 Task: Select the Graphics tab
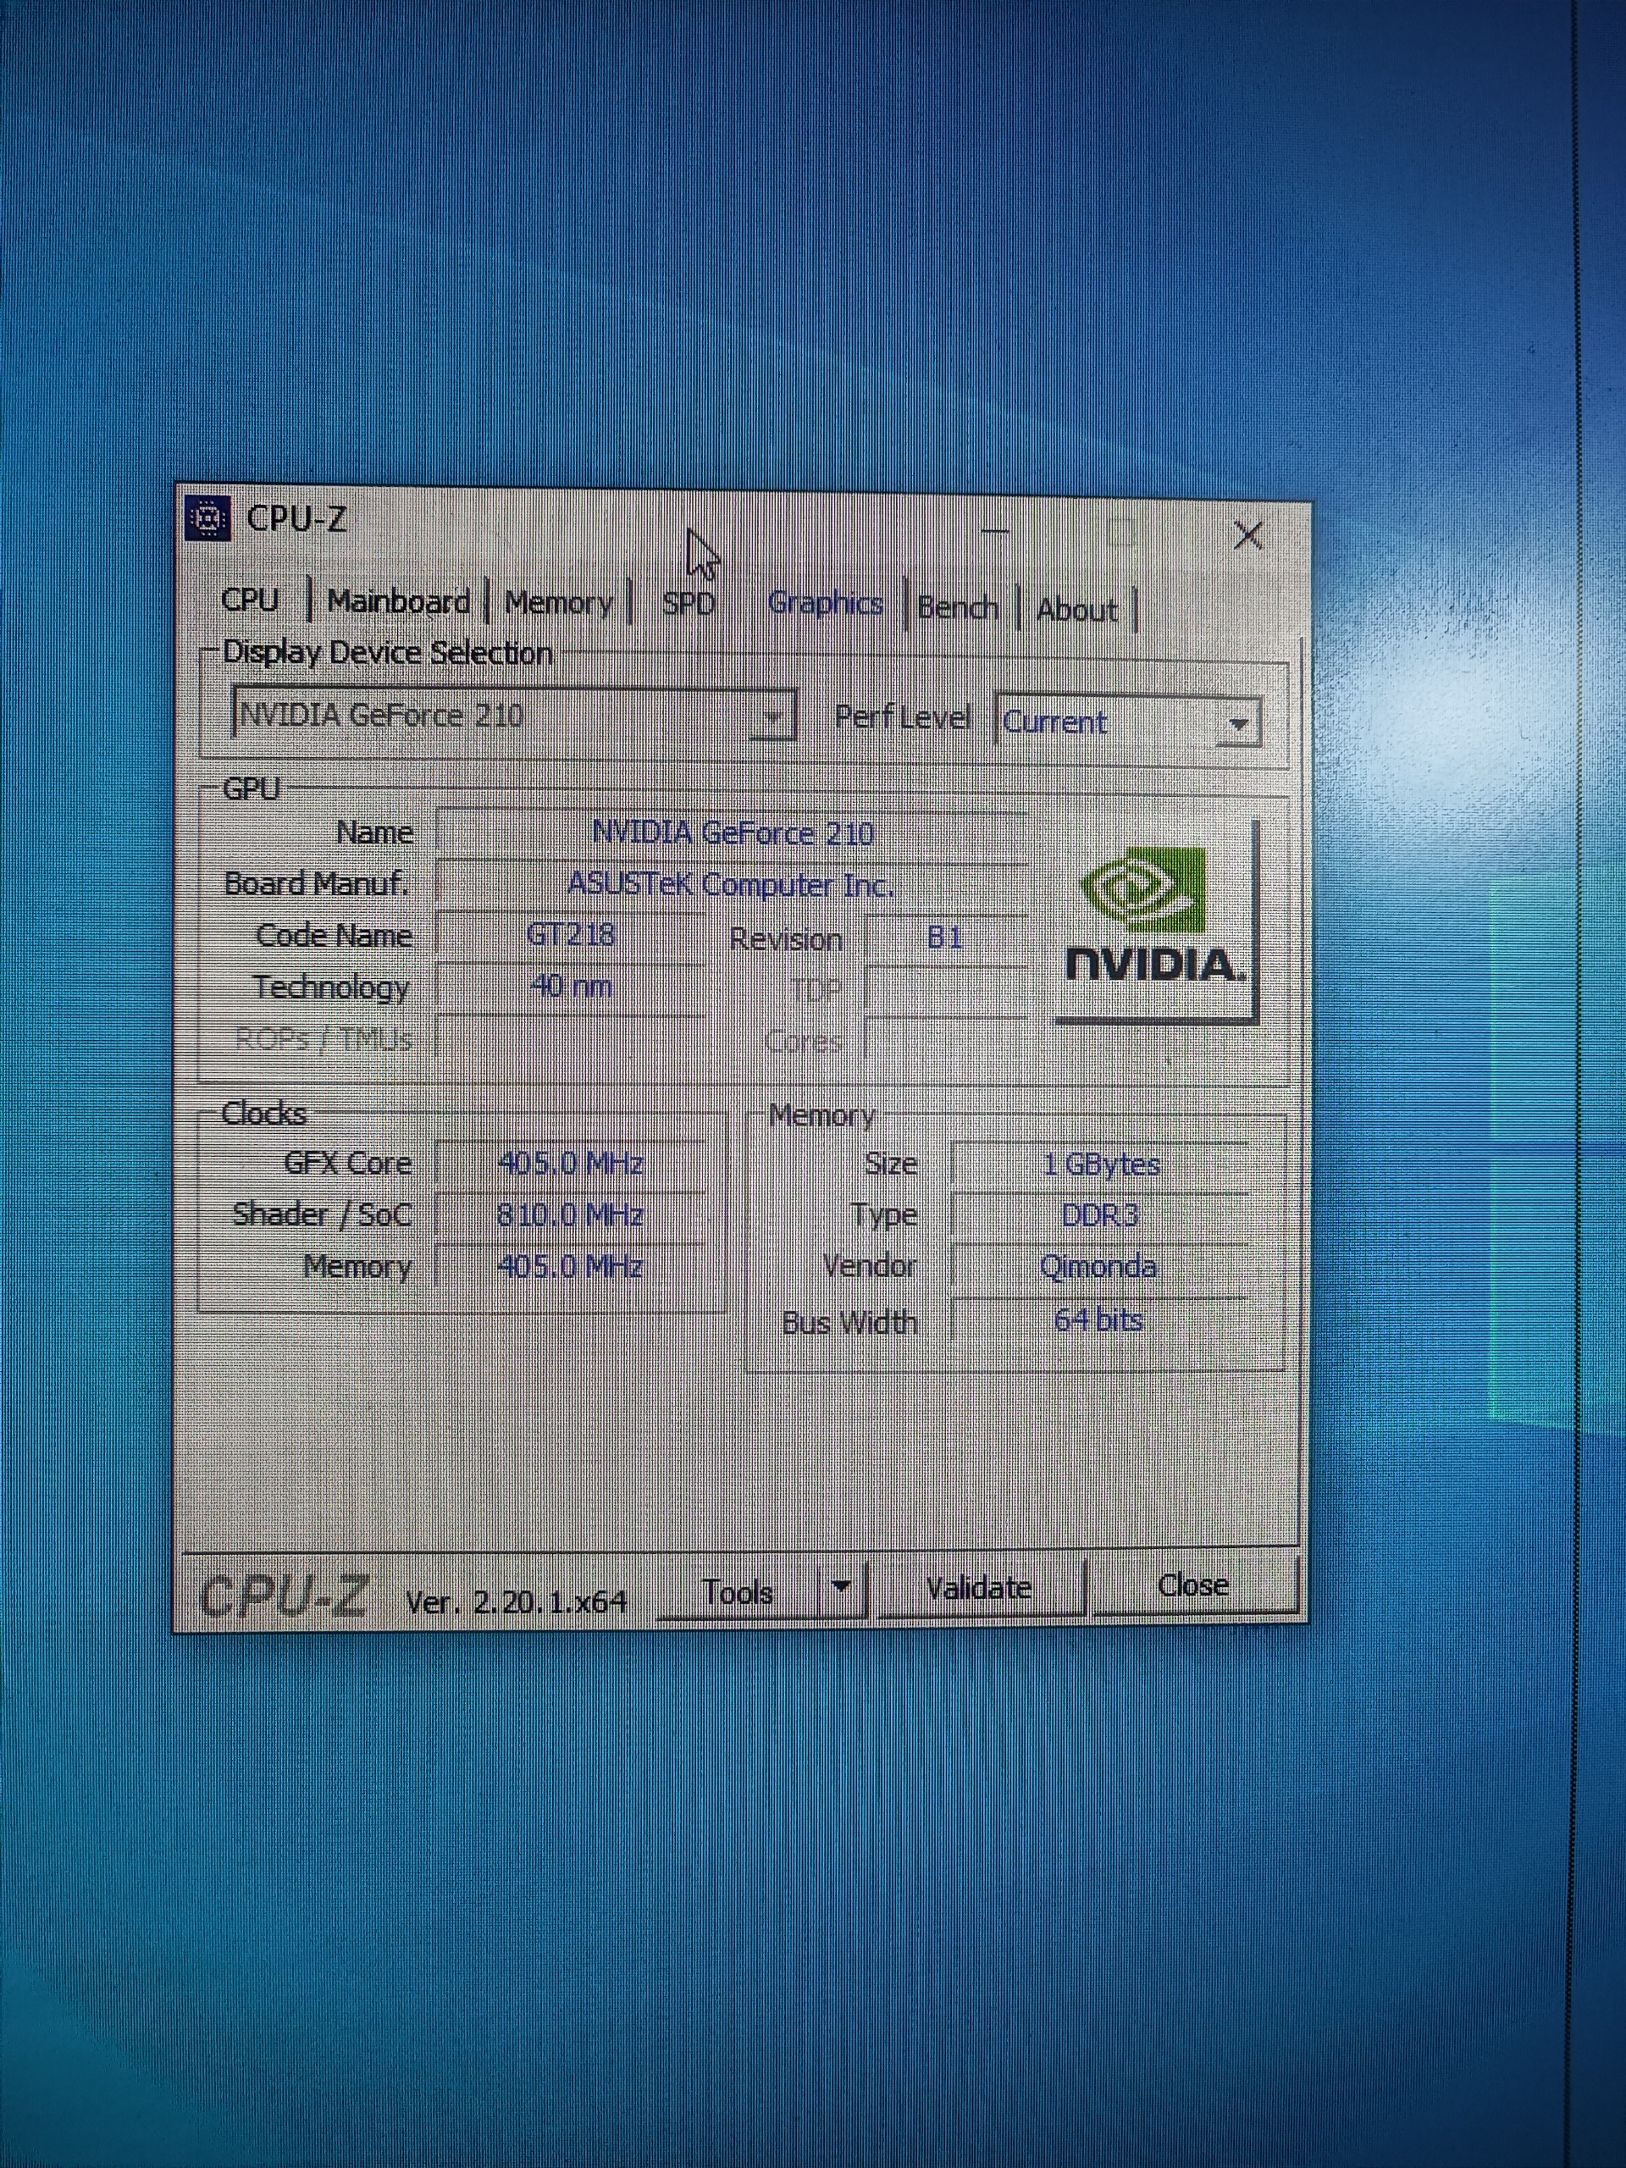825,604
